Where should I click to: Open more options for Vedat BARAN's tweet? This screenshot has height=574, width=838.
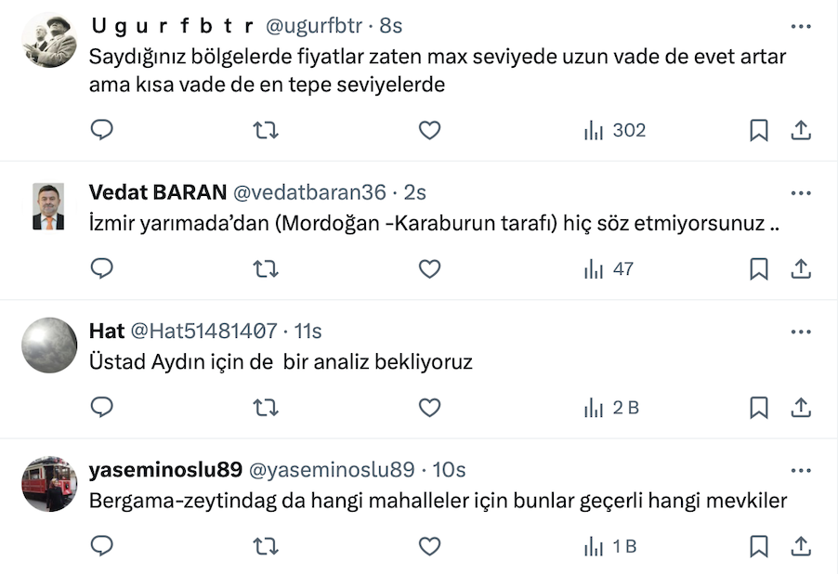[x=801, y=192]
